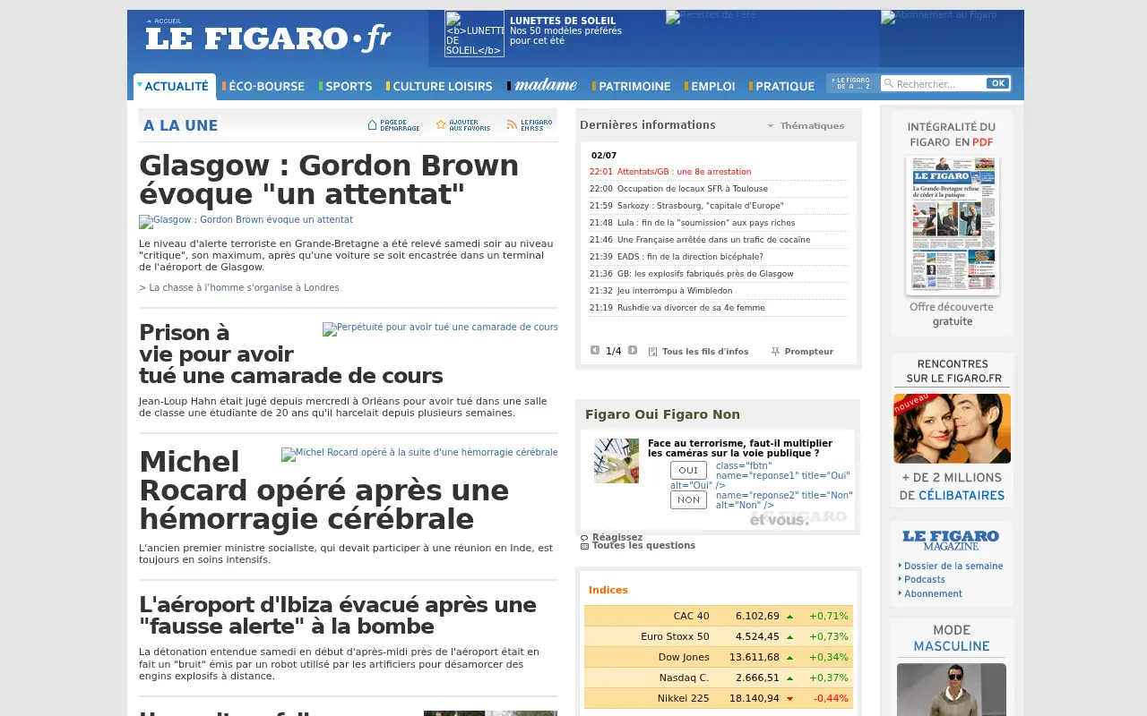Screen dimensions: 1147x716
Task: Click the Dossier de la semaine link
Action: tap(953, 566)
